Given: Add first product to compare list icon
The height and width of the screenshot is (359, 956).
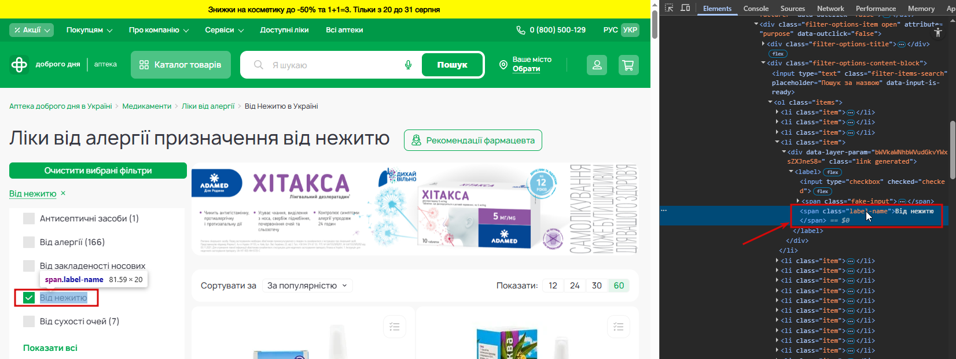Looking at the screenshot, I should [395, 327].
